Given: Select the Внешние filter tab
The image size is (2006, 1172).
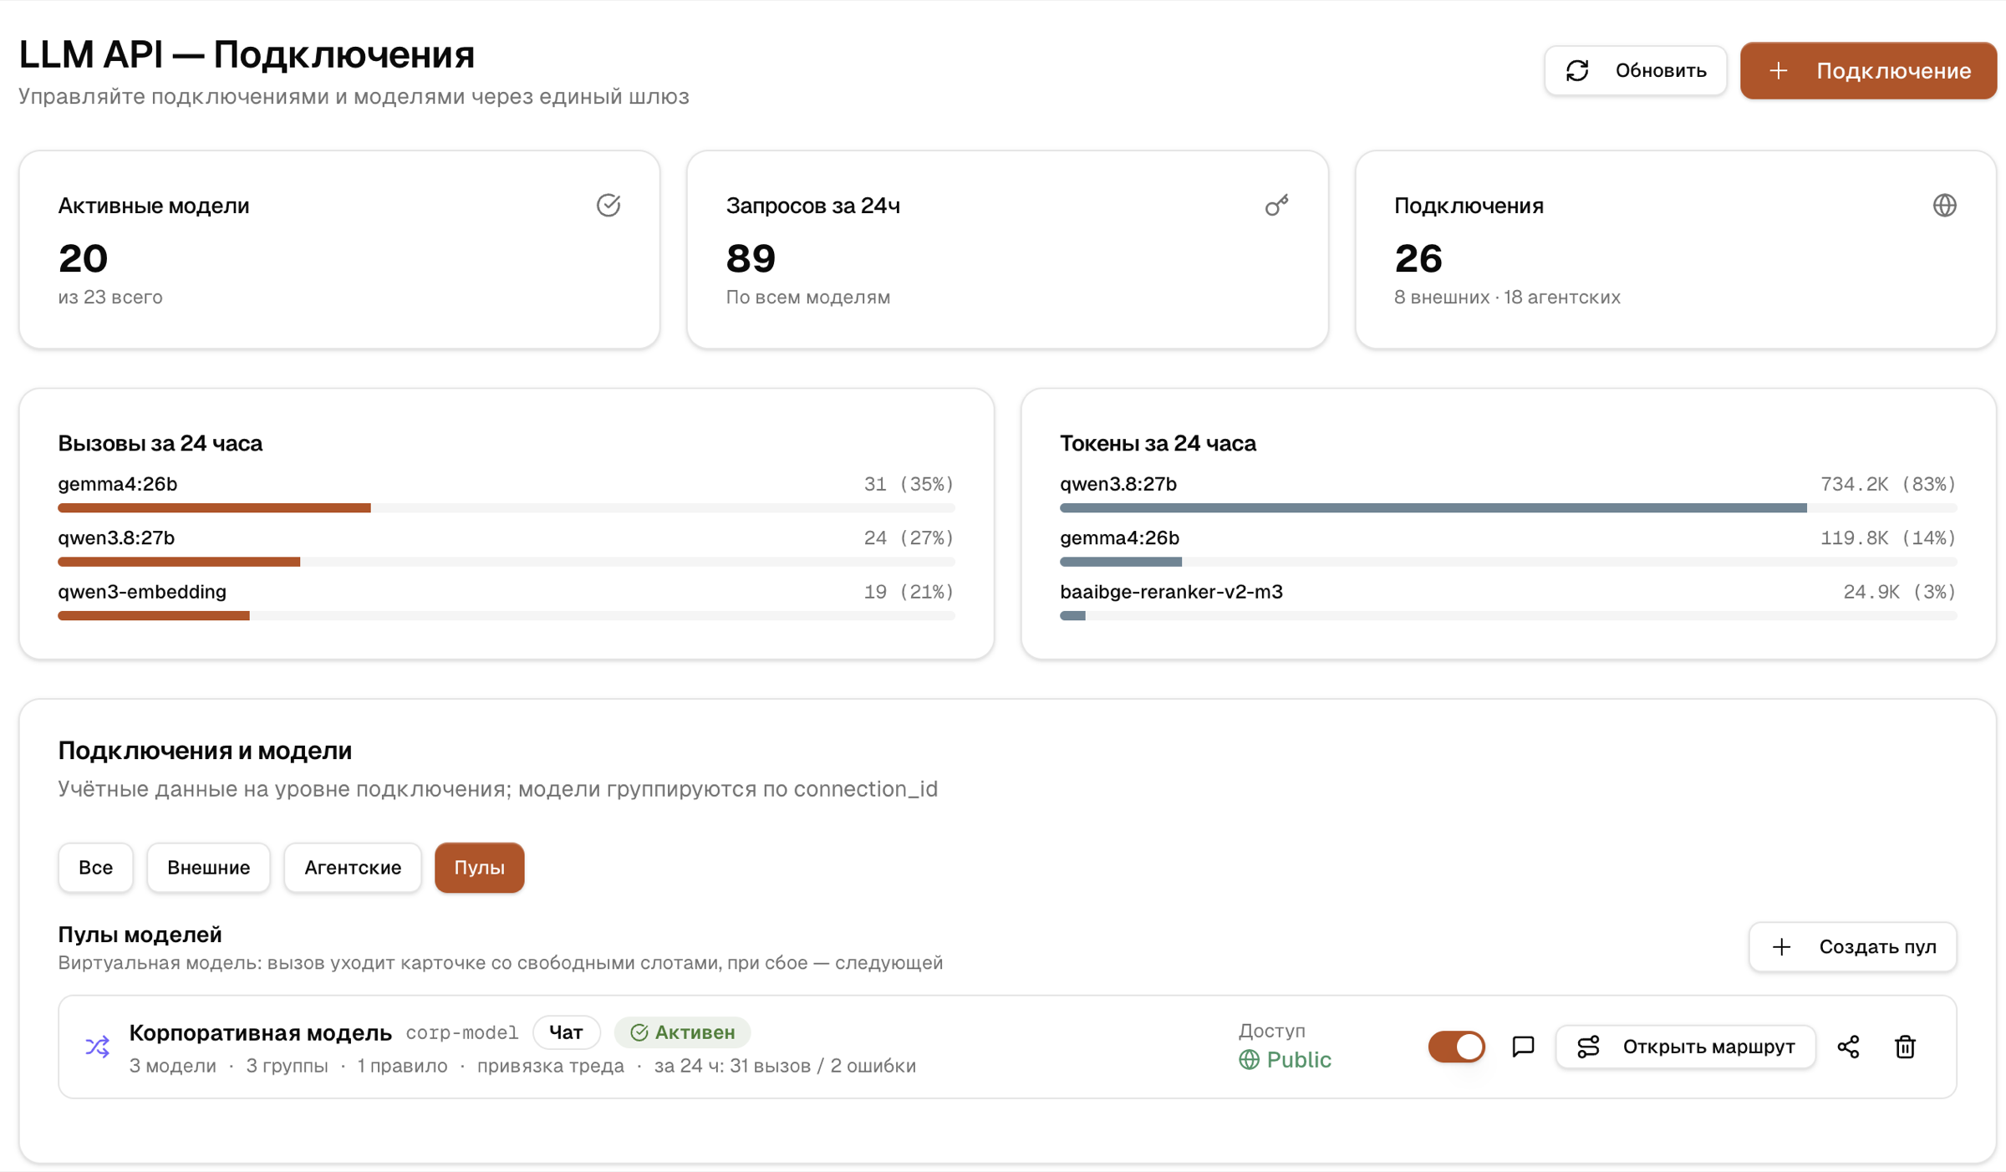Looking at the screenshot, I should [x=208, y=868].
